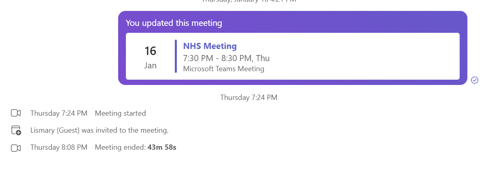Screen dimensions: 486x176
Task: Click the 16 Jan date block
Action: pyautogui.click(x=150, y=57)
